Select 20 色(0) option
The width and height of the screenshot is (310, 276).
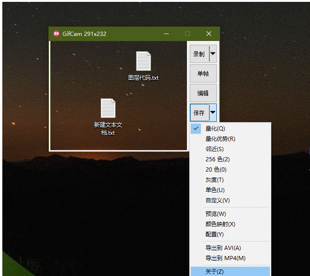click(x=230, y=170)
